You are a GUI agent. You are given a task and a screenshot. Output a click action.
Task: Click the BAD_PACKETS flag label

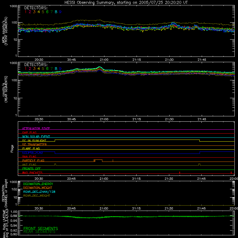[32, 173]
